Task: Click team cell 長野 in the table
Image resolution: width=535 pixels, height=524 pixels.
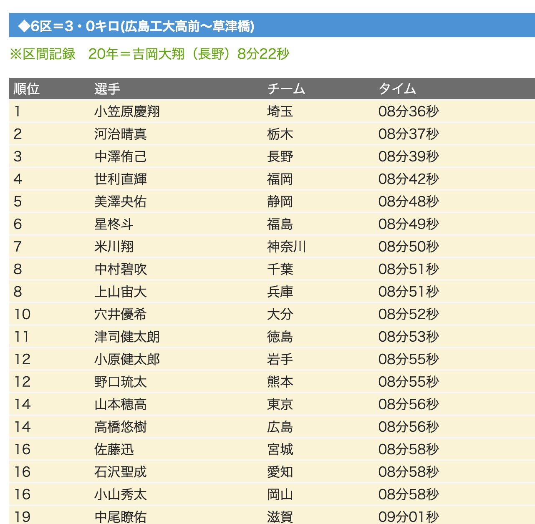Action: [x=280, y=156]
